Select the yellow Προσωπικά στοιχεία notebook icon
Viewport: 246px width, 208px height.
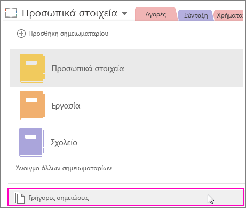32,68
